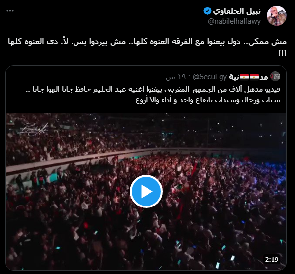Open the @nabilelhalfawy handle

(x=234, y=21)
